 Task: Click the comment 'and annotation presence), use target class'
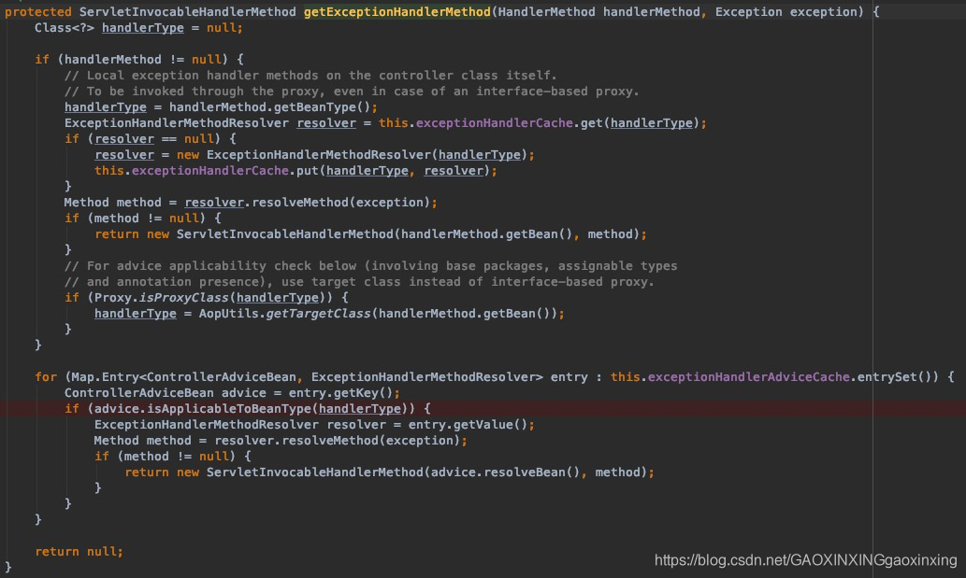pyautogui.click(x=359, y=282)
